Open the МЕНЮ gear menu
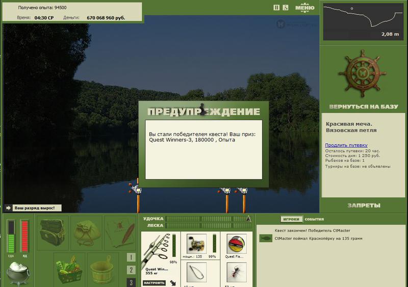This screenshot has width=408, height=287. 304,8
